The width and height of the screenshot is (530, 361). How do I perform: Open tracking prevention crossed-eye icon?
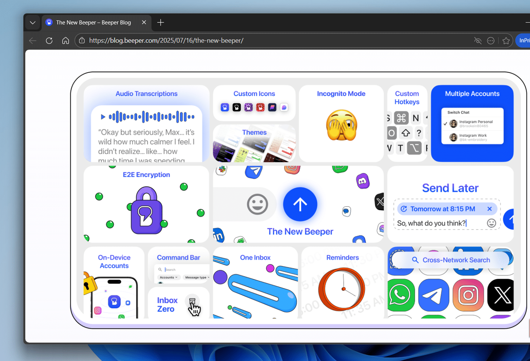click(x=478, y=41)
